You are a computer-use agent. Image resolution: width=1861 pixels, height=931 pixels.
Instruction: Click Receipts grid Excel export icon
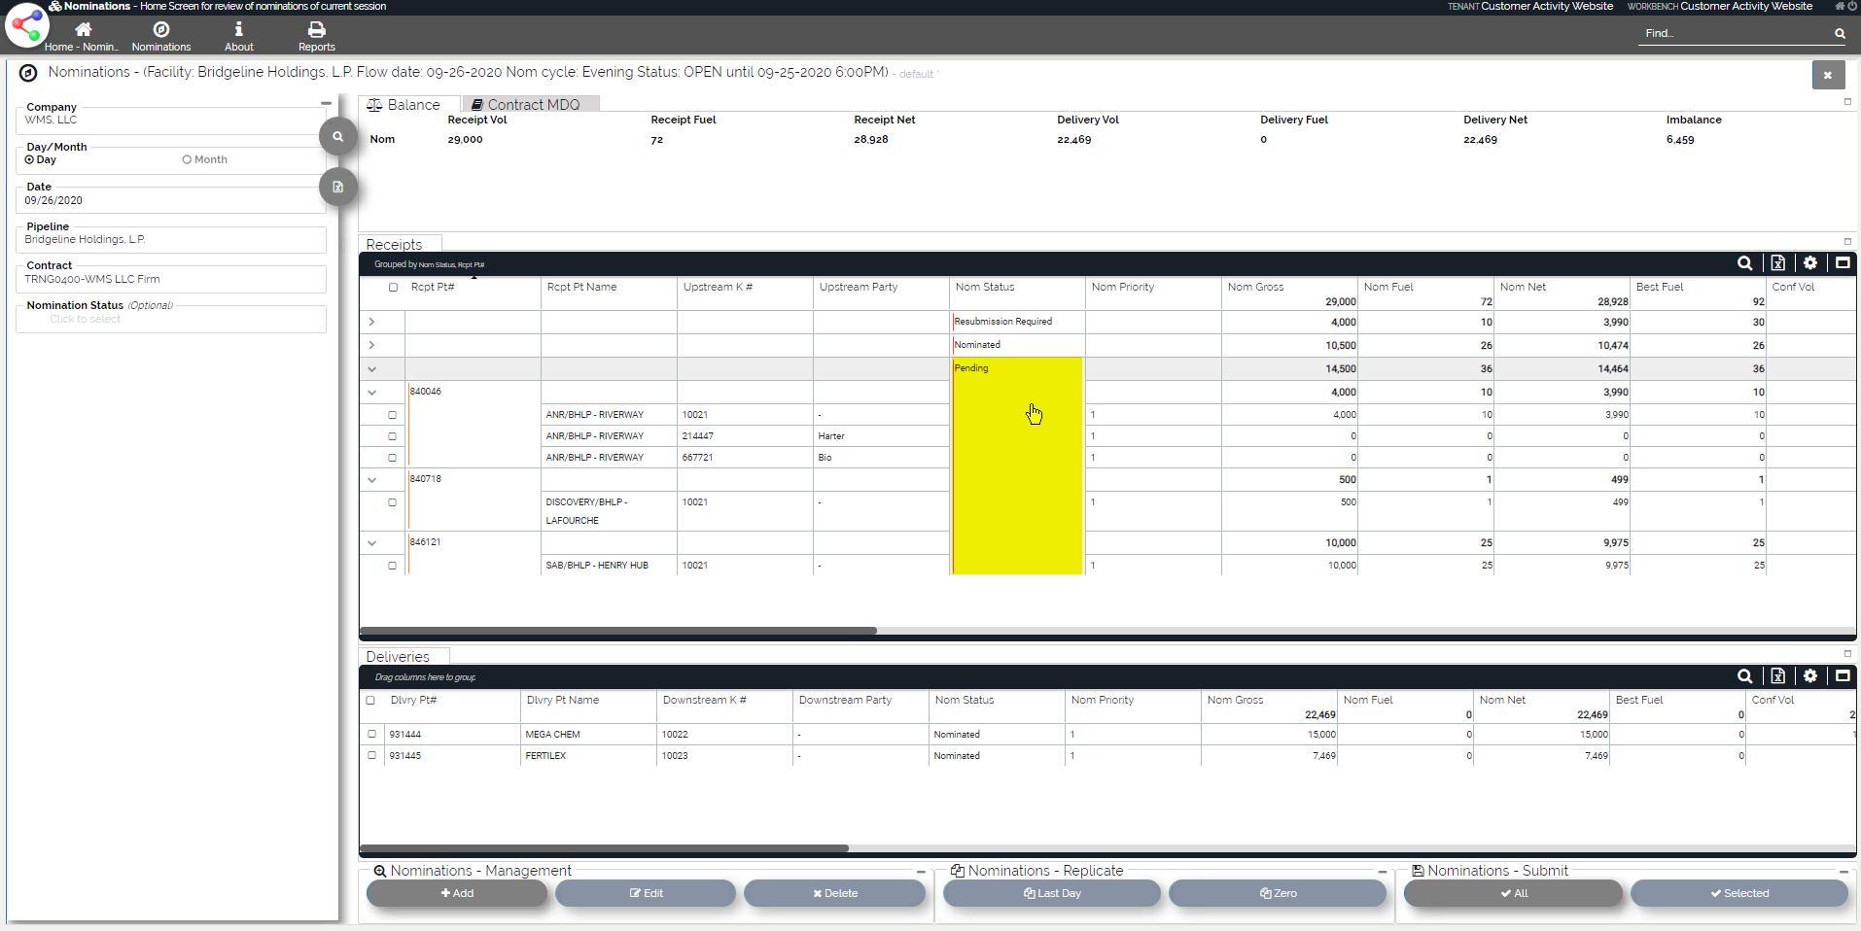click(x=1777, y=263)
